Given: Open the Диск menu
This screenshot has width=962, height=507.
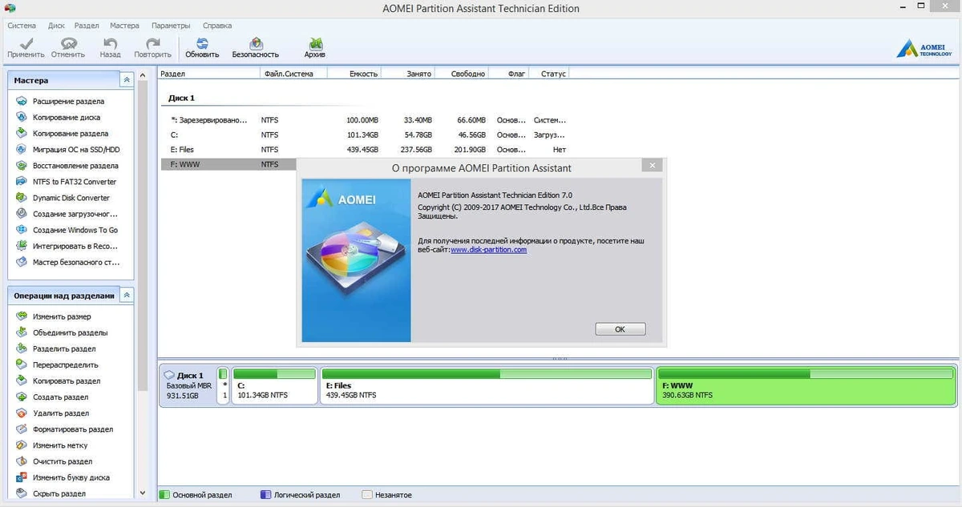Looking at the screenshot, I should (56, 25).
